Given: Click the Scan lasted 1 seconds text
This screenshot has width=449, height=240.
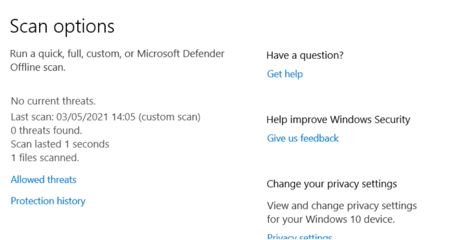Looking at the screenshot, I should coord(60,144).
